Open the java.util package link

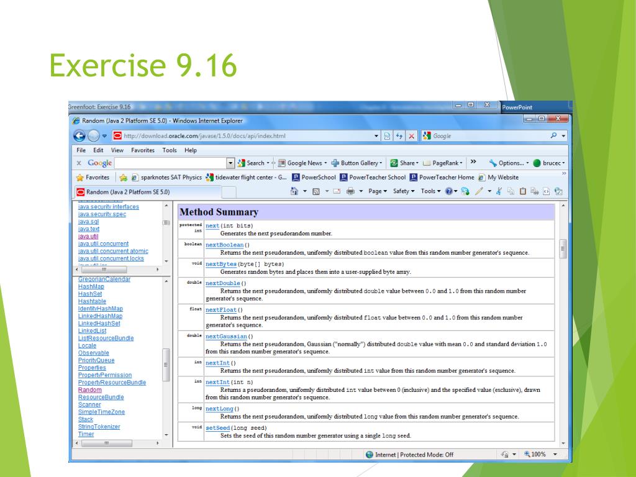click(88, 237)
